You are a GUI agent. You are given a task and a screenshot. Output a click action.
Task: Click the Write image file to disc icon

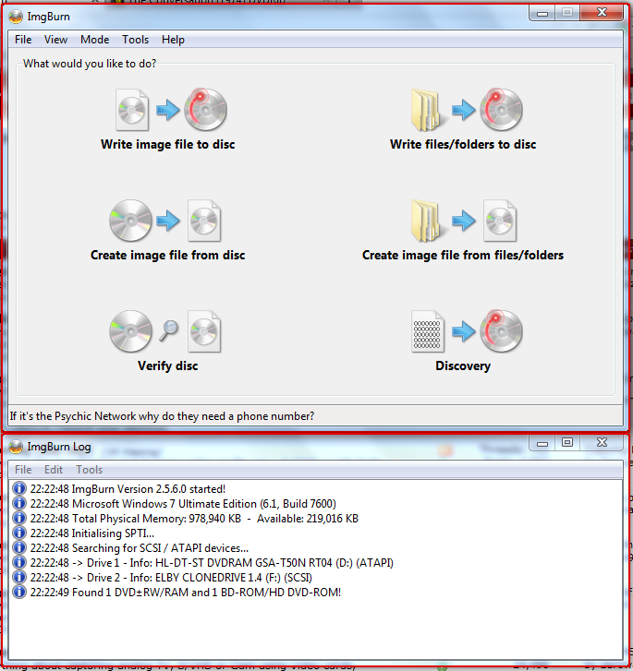(171, 110)
